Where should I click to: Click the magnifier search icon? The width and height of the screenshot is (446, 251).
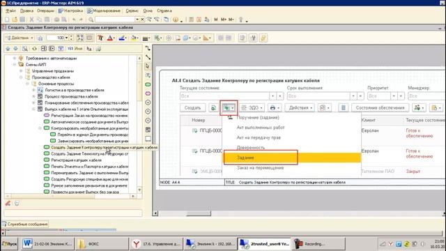91,20
